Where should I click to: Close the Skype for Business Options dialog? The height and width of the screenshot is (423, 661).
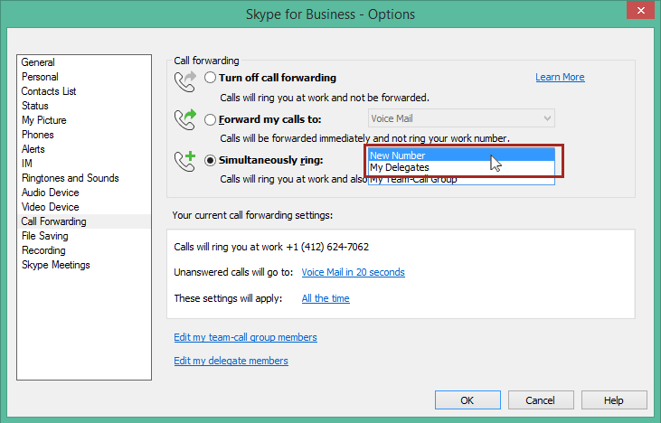640,10
